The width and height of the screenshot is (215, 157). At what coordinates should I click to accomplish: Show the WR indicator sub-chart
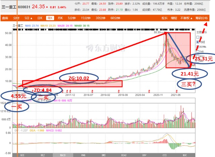(x=83, y=155)
